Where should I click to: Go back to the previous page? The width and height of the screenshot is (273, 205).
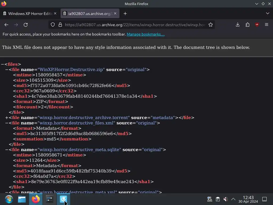pyautogui.click(x=6, y=25)
